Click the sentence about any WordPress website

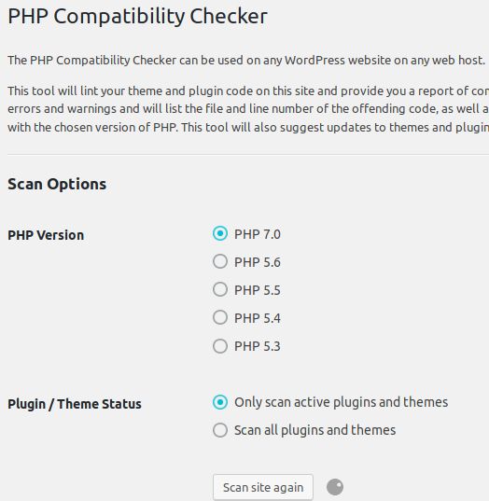coord(246,60)
